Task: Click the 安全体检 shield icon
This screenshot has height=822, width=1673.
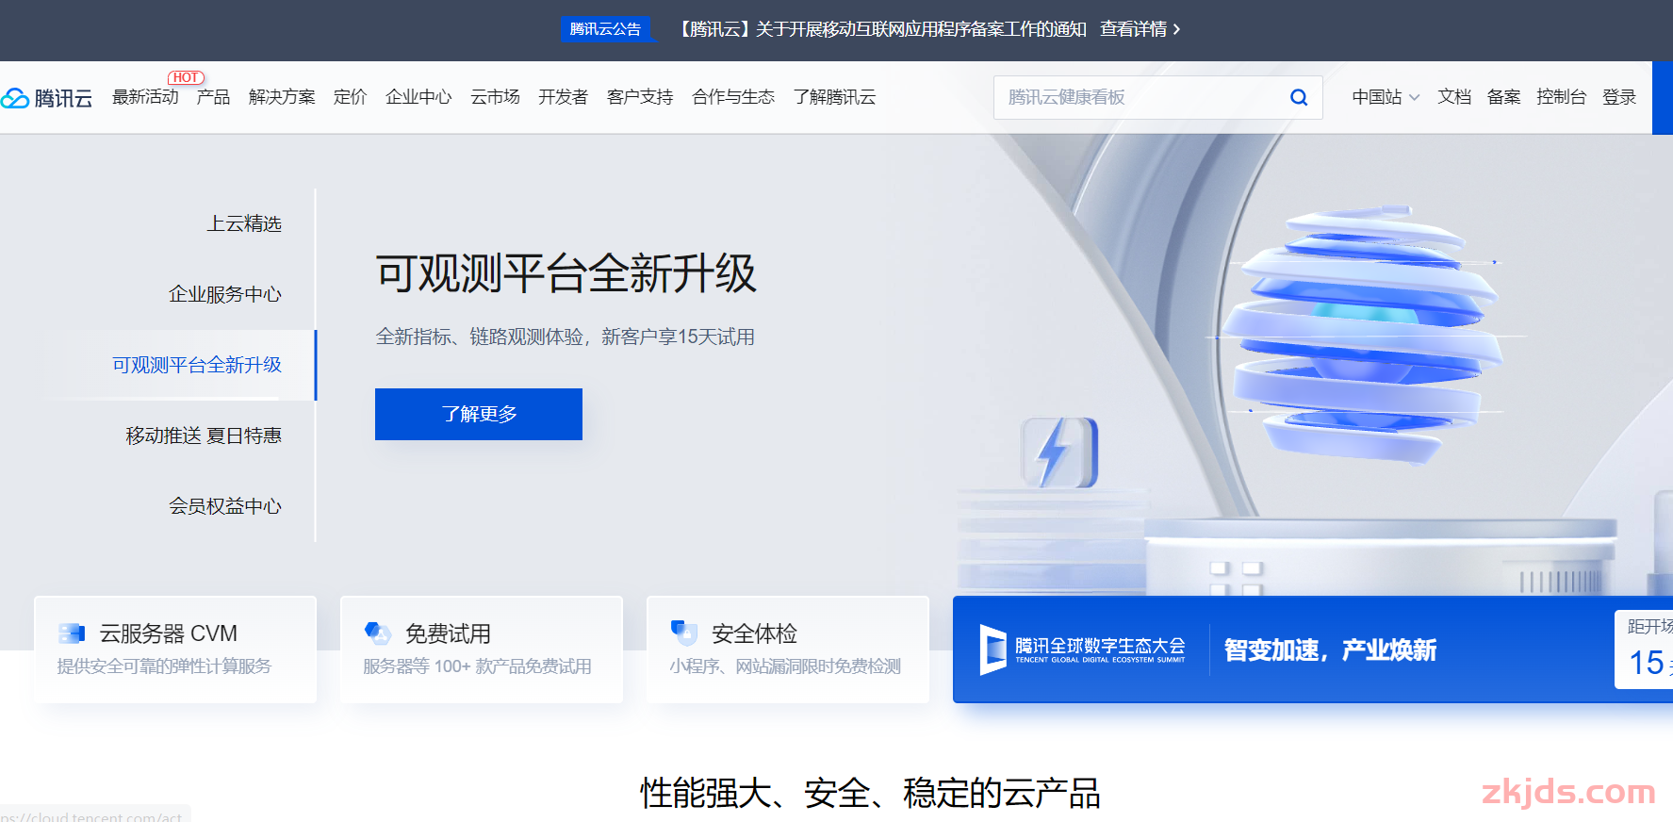Action: (x=683, y=633)
